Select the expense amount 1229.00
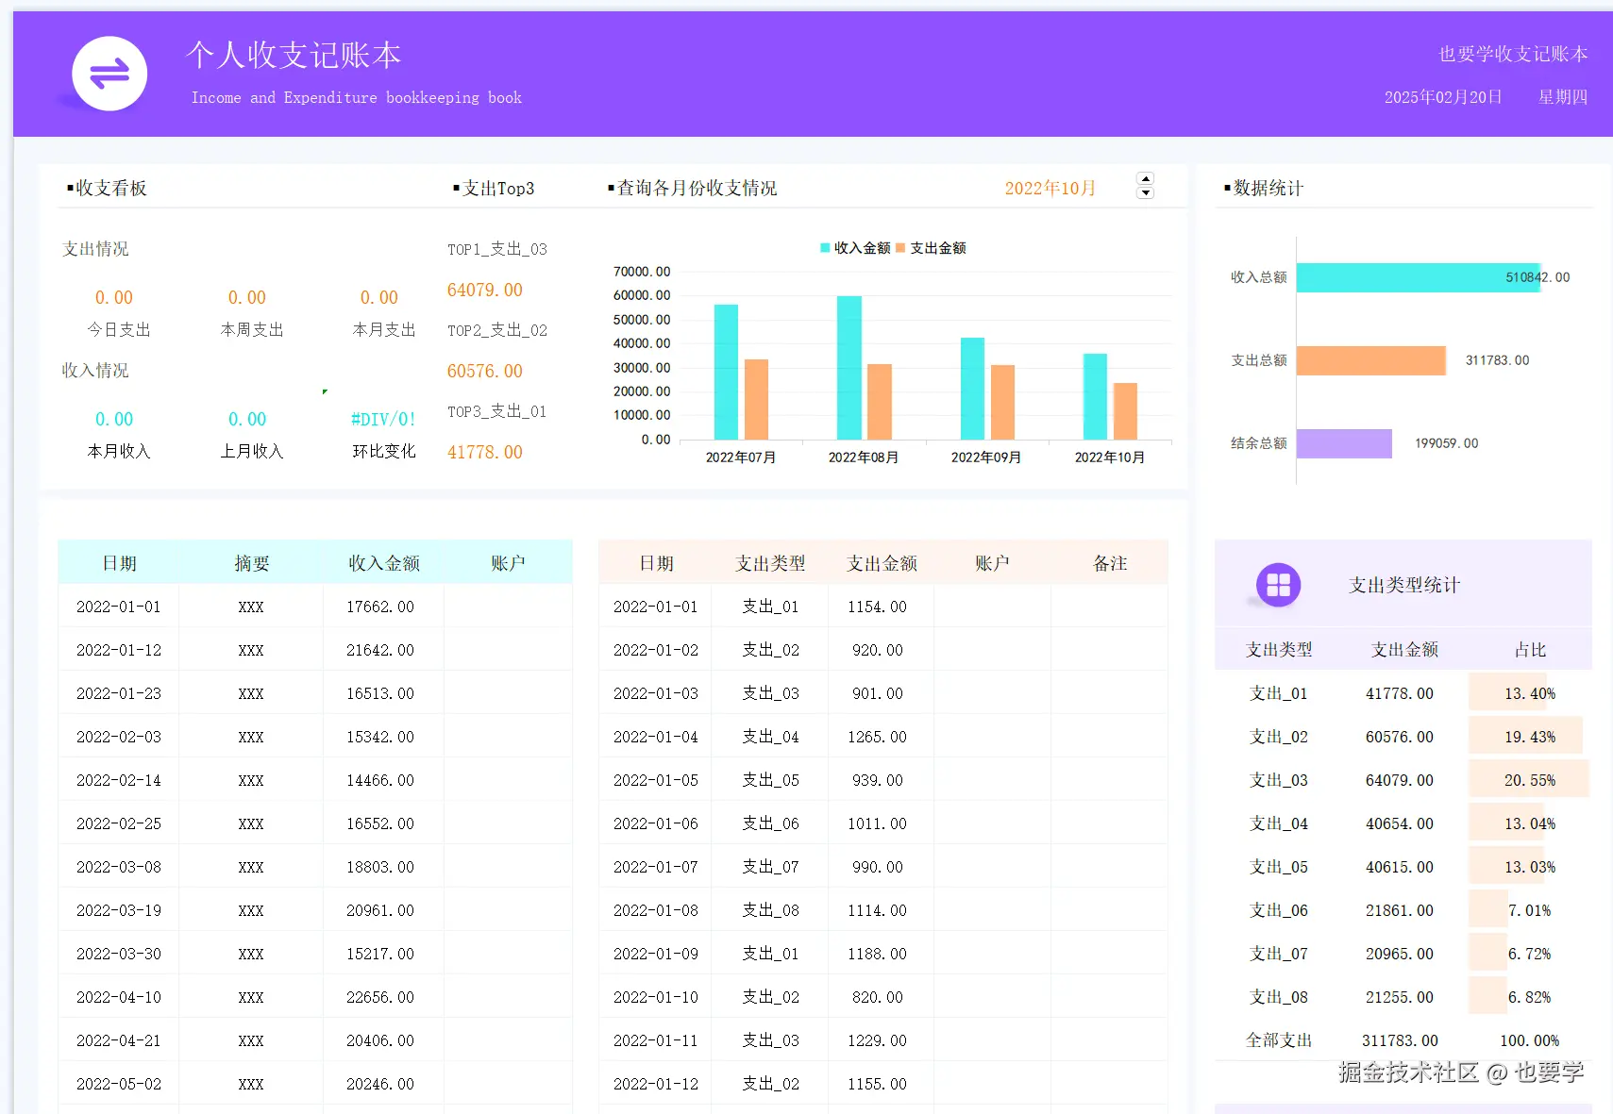Image resolution: width=1613 pixels, height=1114 pixels. [877, 1040]
